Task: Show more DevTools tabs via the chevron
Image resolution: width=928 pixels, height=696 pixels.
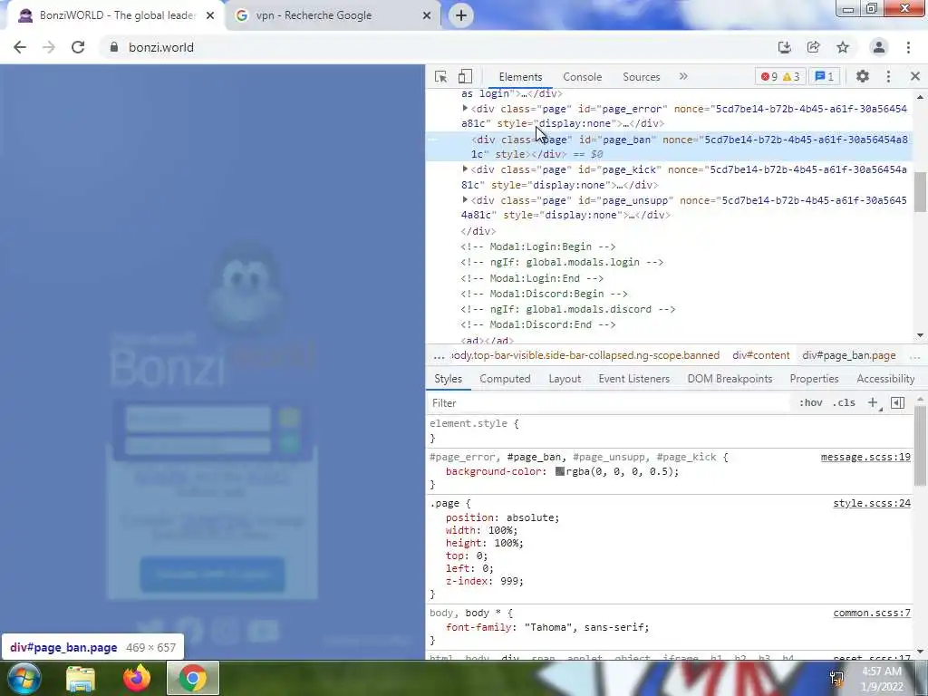Action: (683, 76)
